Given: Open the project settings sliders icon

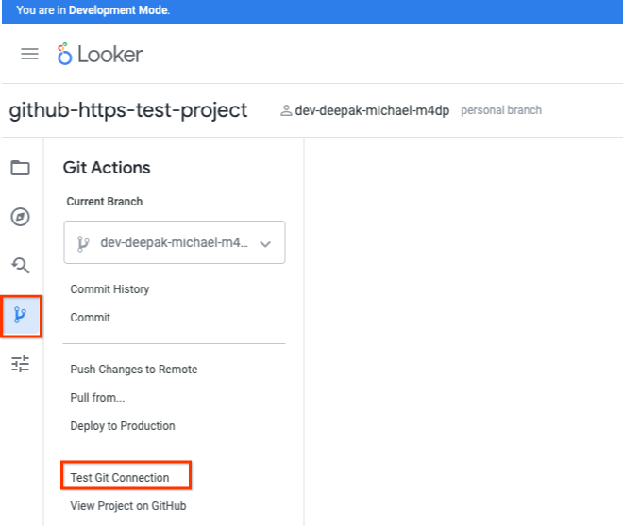Looking at the screenshot, I should (x=20, y=364).
